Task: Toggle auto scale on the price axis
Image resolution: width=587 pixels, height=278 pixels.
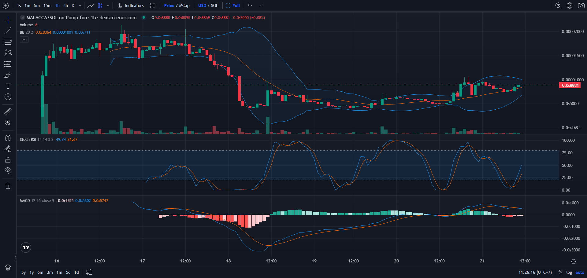Action: 580,272
